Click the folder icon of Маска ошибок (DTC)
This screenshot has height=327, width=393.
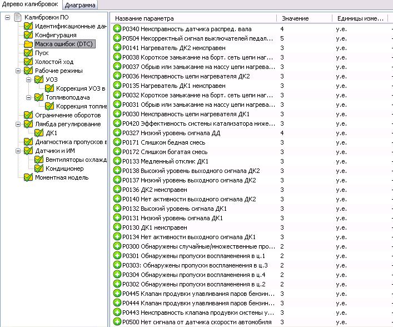pos(28,44)
